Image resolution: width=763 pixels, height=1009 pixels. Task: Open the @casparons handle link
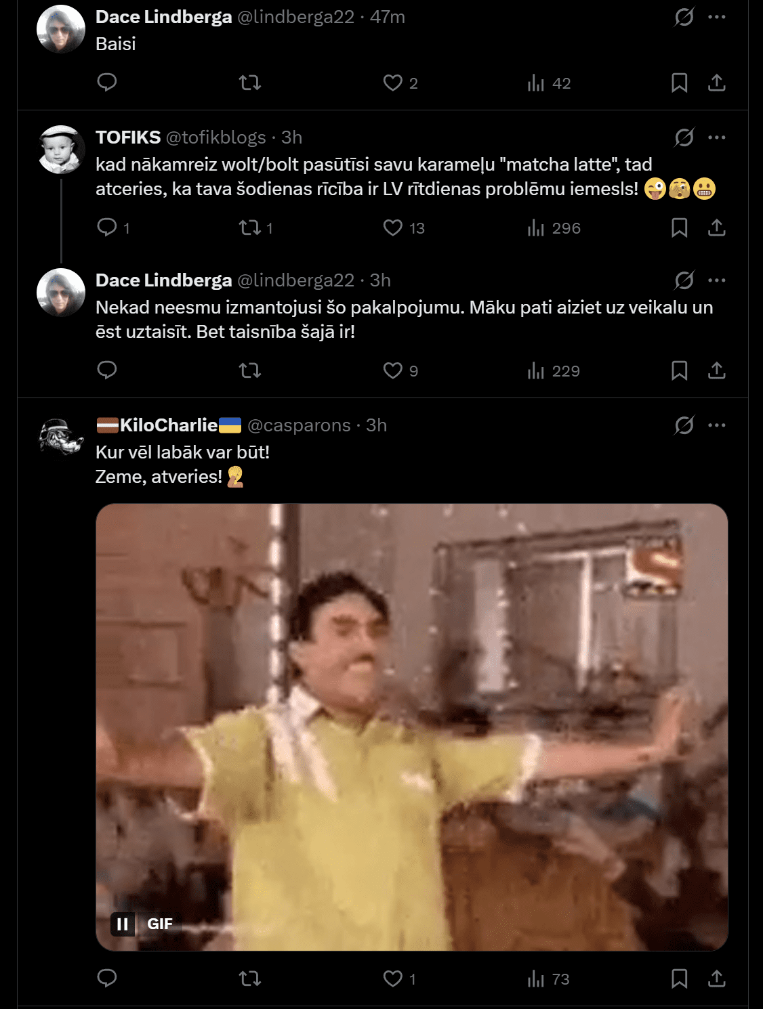[299, 425]
